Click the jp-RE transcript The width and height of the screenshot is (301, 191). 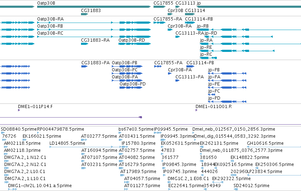(237, 51)
